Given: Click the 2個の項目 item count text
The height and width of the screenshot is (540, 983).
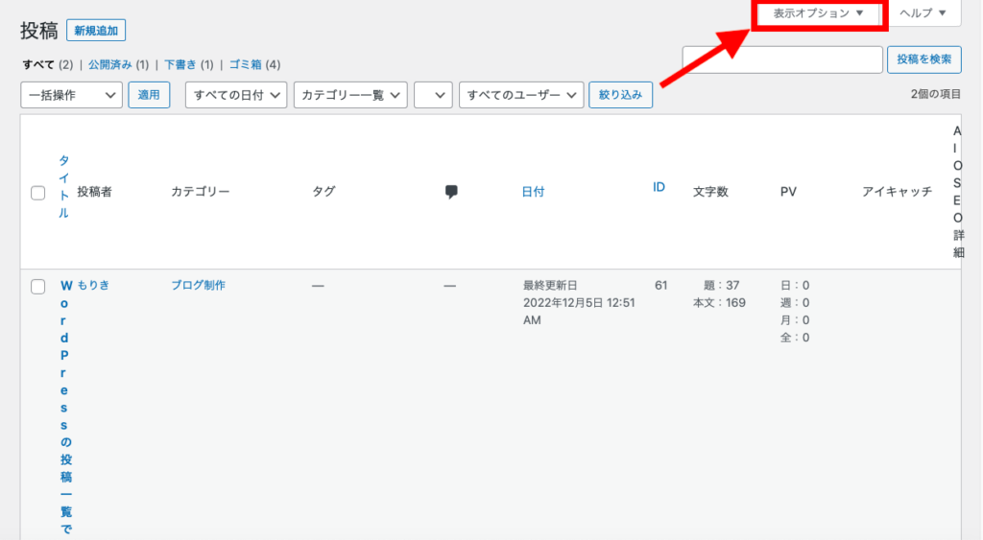Looking at the screenshot, I should pyautogui.click(x=935, y=94).
